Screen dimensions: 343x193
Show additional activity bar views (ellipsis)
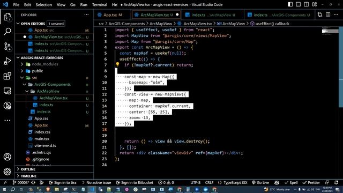click(7, 120)
